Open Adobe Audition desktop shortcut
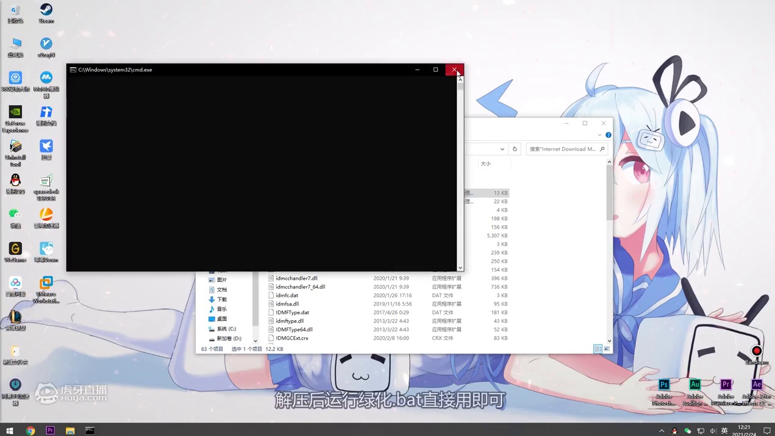The width and height of the screenshot is (775, 436). pos(695,391)
